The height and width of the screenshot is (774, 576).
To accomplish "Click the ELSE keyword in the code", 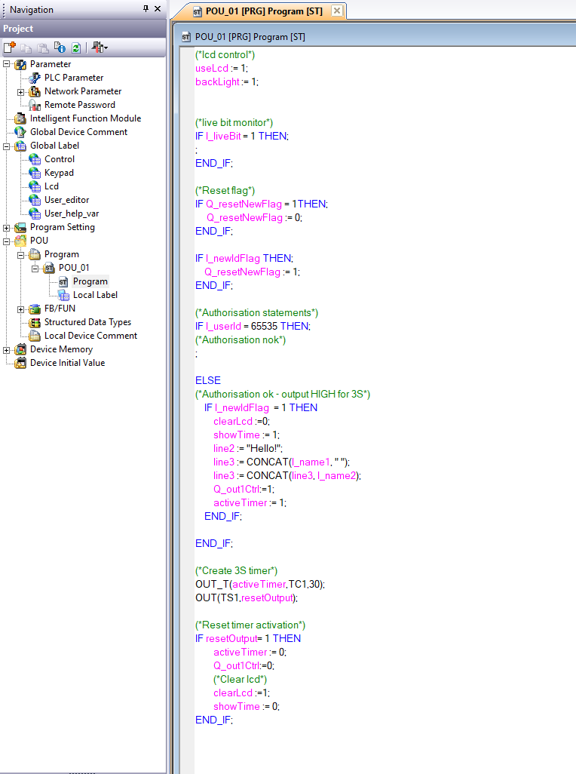I will pyautogui.click(x=208, y=380).
